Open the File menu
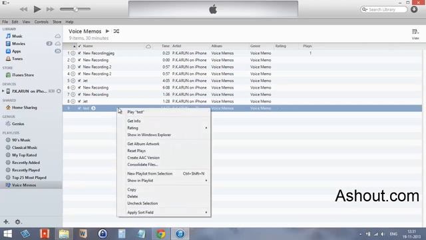This screenshot has width=426, height=240. click(5, 22)
